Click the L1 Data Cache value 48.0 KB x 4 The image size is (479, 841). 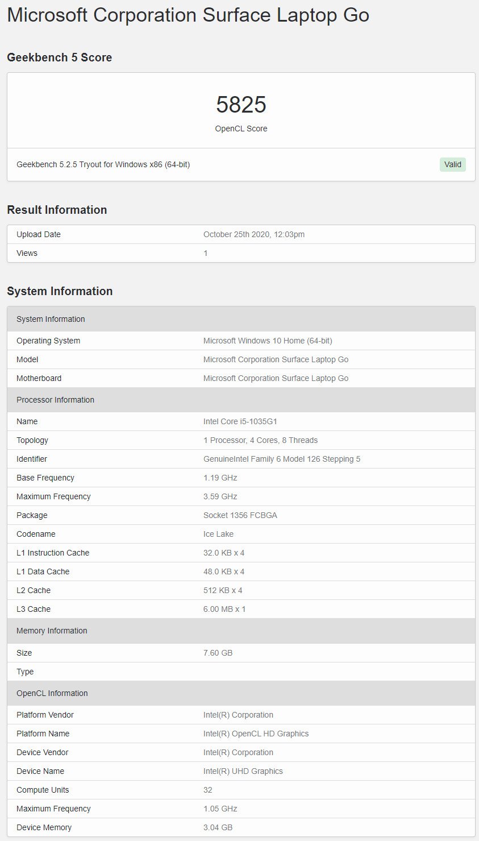(224, 571)
